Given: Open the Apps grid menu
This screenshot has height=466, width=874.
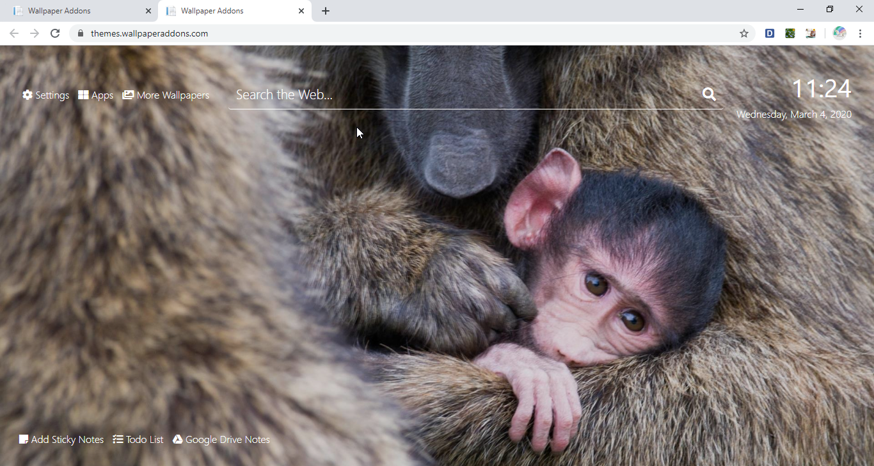Looking at the screenshot, I should (95, 95).
